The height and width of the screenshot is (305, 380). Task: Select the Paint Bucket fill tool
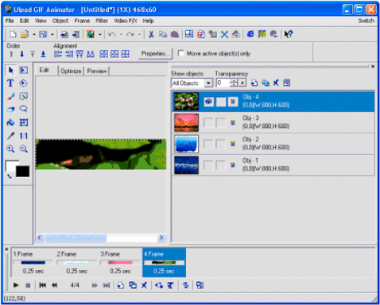click(10, 122)
